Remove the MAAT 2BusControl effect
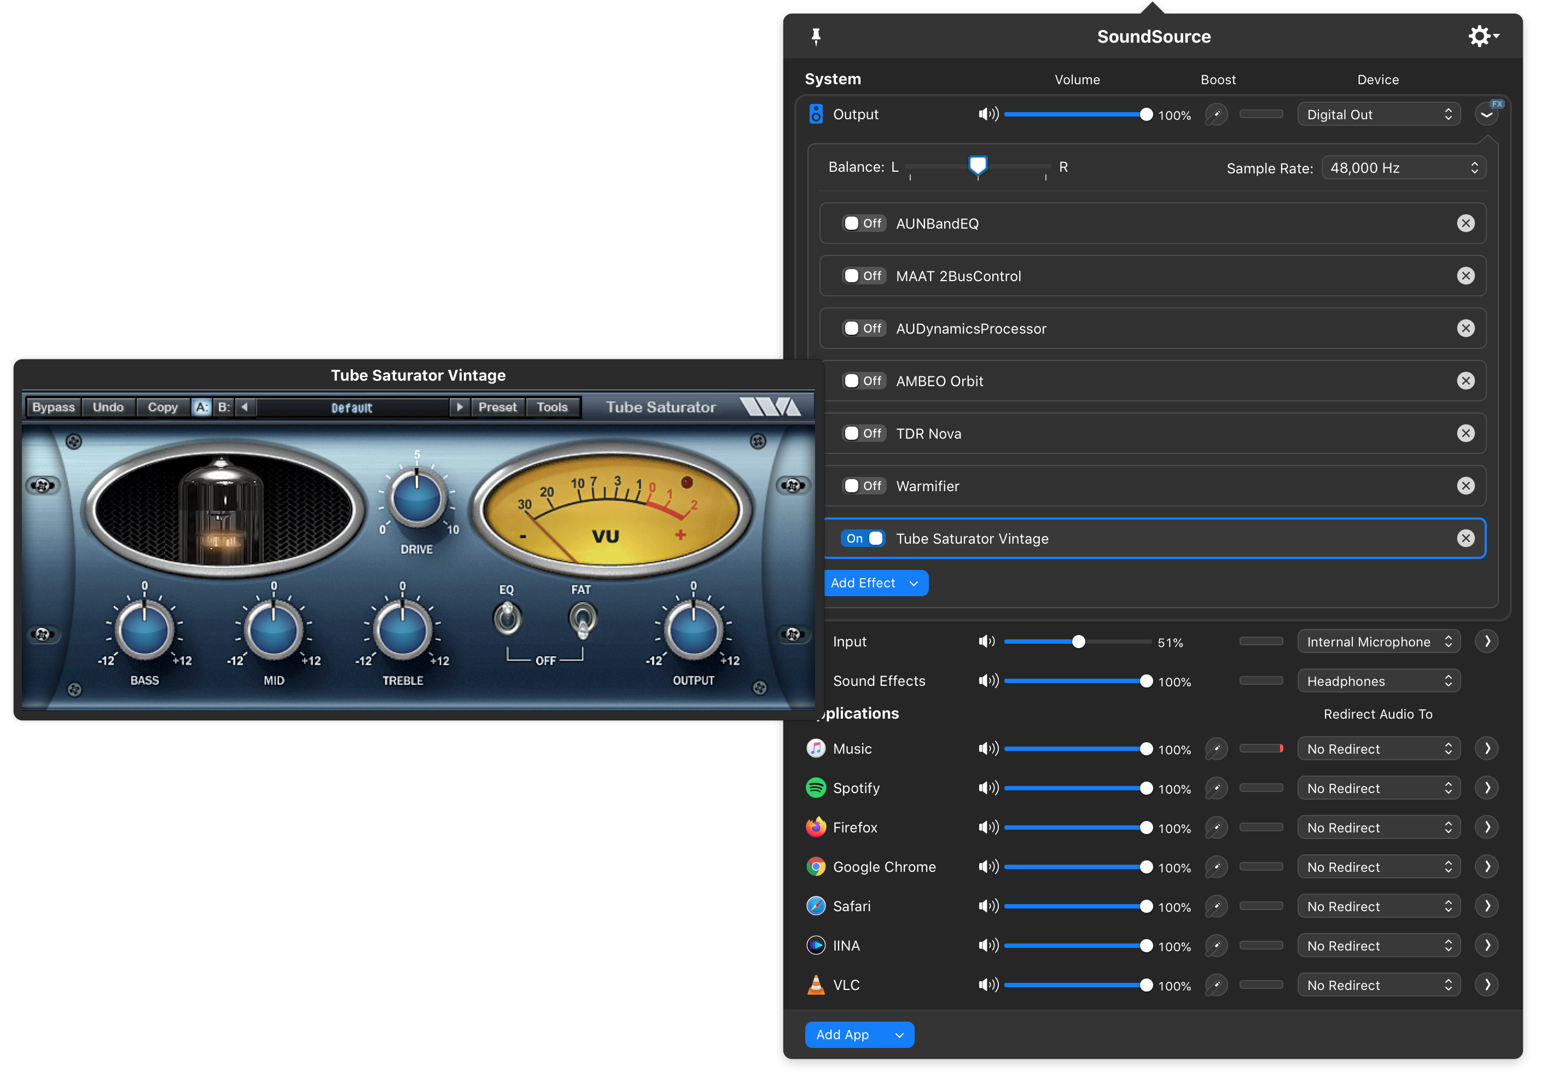 point(1465,276)
